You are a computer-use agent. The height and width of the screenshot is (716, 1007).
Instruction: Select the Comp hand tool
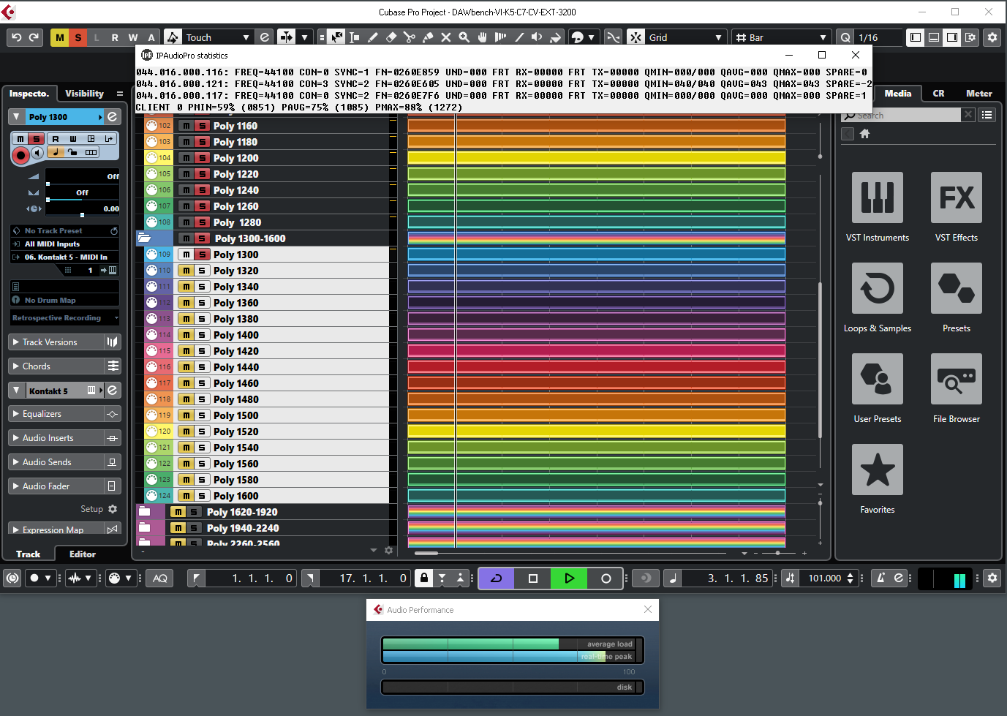[x=483, y=37]
